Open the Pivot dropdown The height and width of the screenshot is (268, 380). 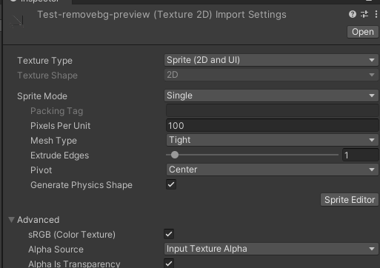(x=272, y=170)
